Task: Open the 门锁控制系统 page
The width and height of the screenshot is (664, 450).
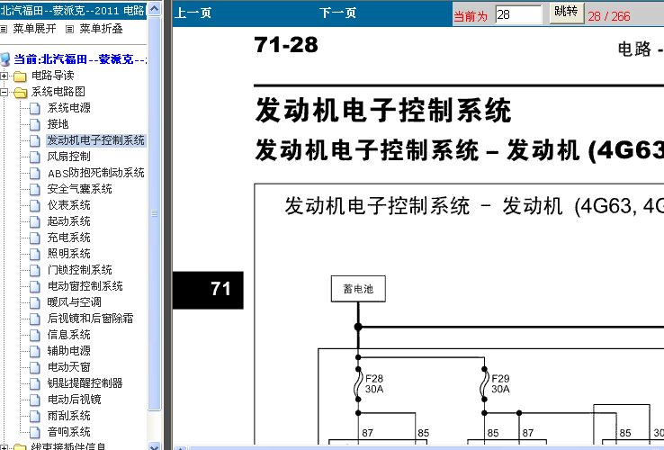Action: [x=79, y=270]
